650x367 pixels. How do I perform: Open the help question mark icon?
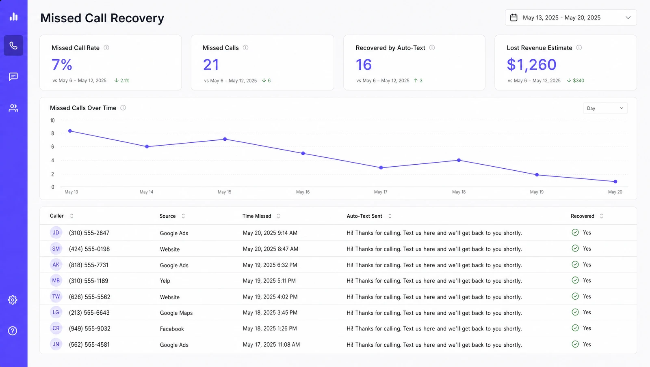[x=13, y=331]
